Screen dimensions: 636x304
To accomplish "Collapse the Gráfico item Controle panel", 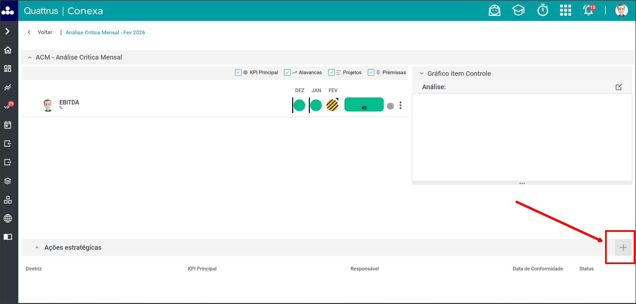I will 422,74.
